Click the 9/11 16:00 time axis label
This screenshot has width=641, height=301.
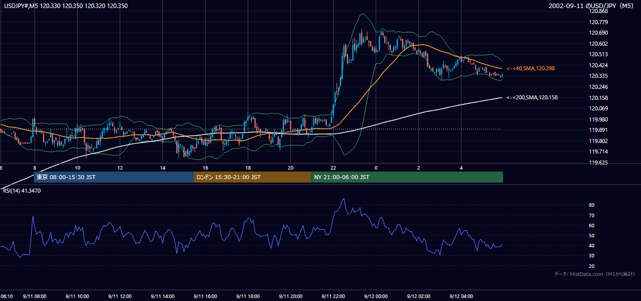click(205, 296)
